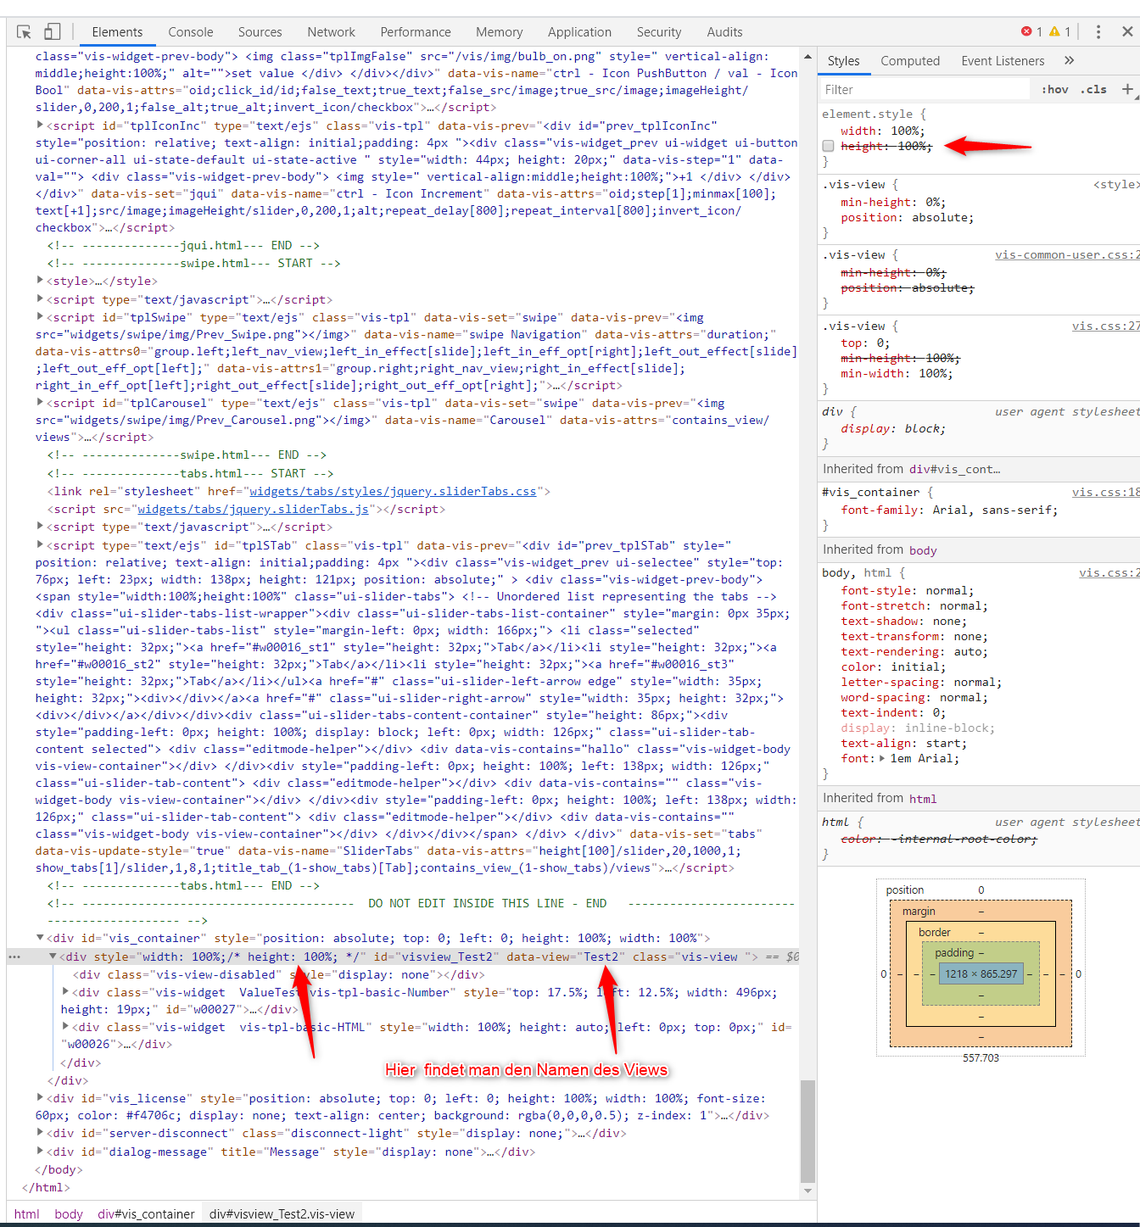This screenshot has height=1227, width=1140.
Task: Select html in the breadcrumb bar
Action: click(27, 1214)
